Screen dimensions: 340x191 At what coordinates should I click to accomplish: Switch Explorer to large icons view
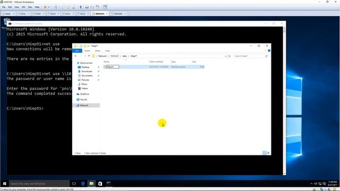(268, 153)
